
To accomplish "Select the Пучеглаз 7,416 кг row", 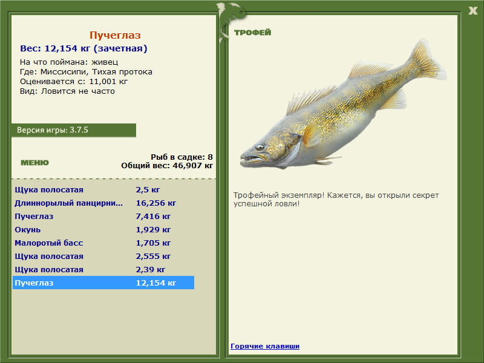I will point(103,216).
